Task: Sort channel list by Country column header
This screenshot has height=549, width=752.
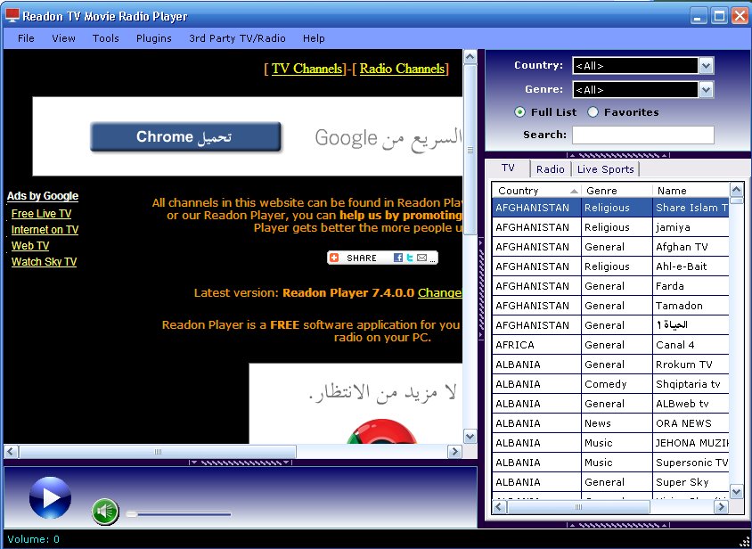Action: pos(536,191)
